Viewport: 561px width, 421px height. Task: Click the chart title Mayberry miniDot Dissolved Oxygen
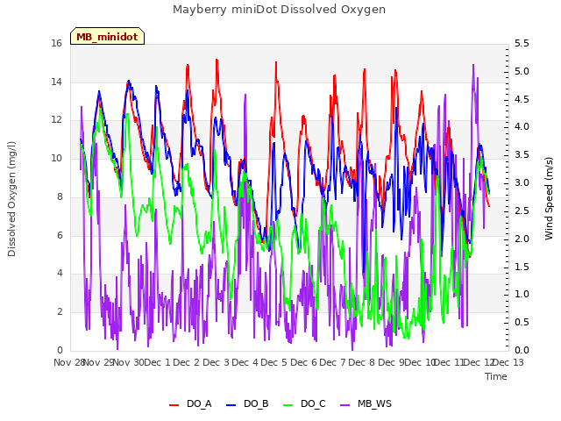[x=279, y=10]
